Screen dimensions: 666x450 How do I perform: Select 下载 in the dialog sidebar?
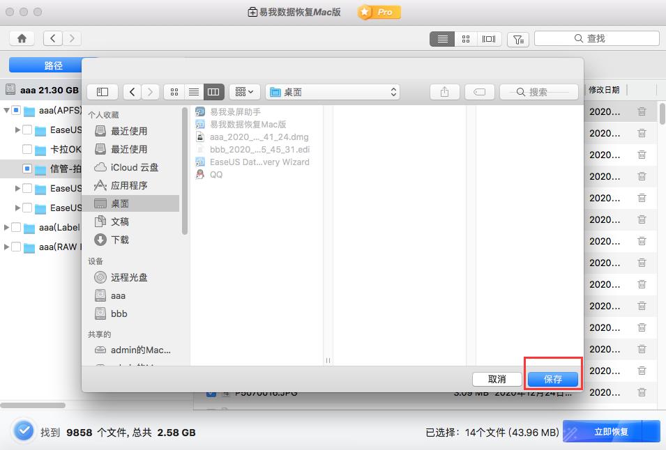(120, 240)
